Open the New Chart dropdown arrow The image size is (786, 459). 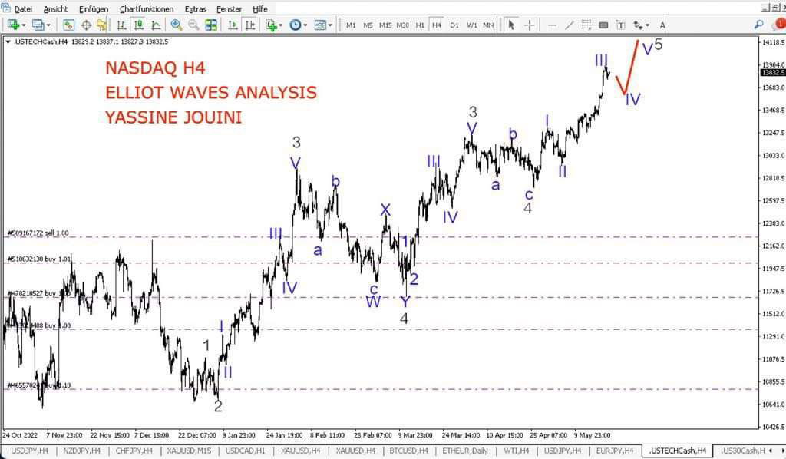coord(25,25)
